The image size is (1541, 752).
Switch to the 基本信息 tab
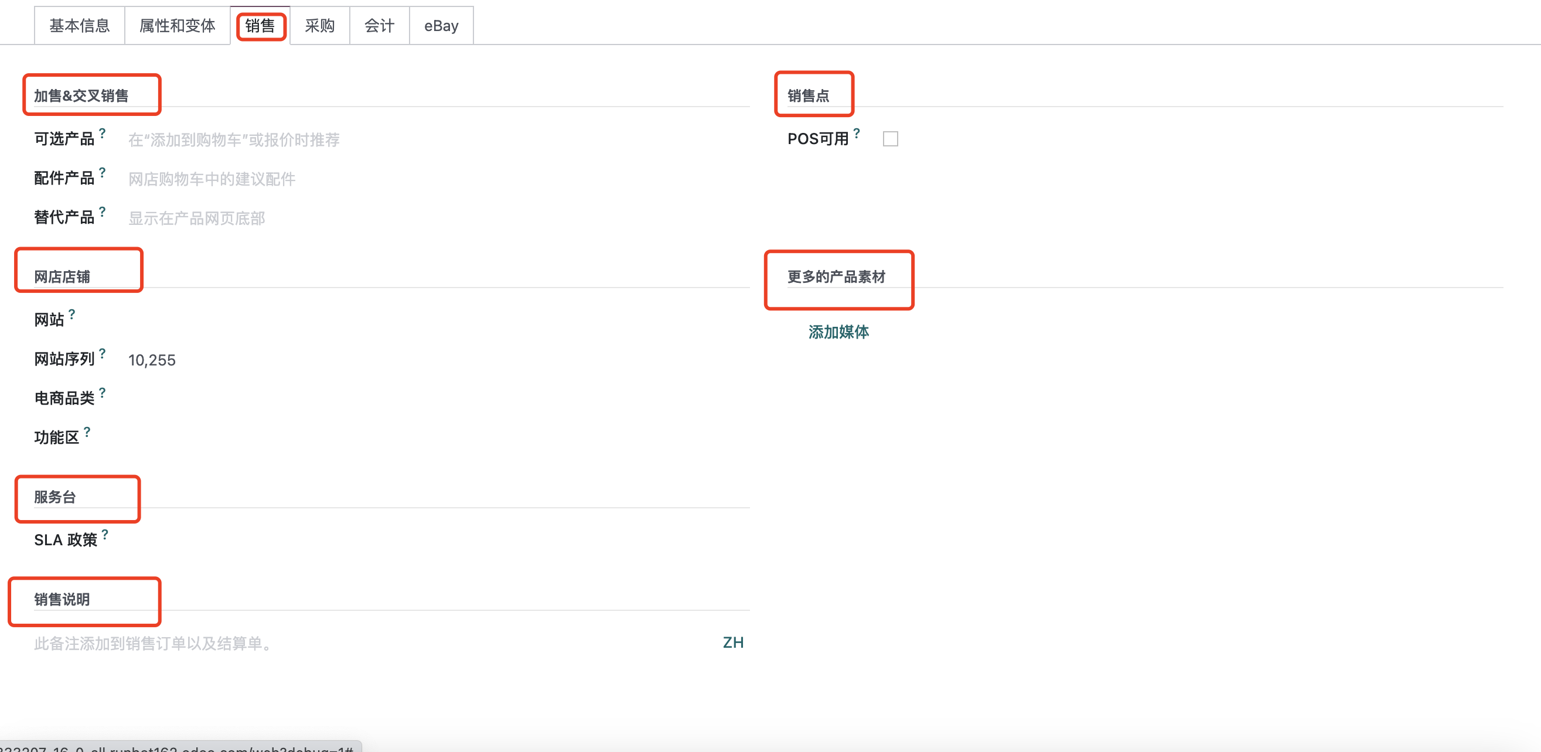(80, 26)
